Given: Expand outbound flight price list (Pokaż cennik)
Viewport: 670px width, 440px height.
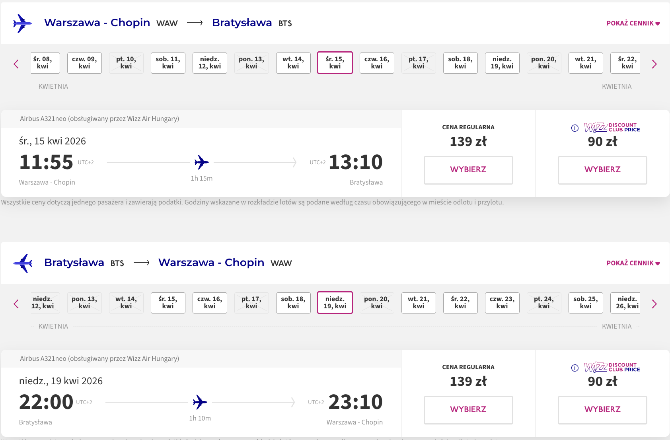Looking at the screenshot, I should tap(633, 23).
